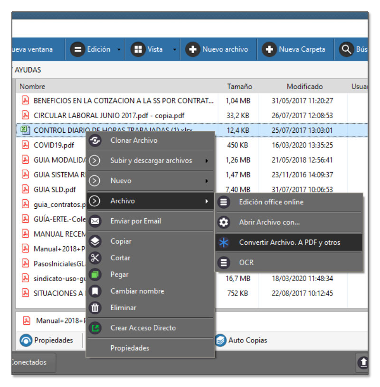
Task: Choose Crear Acceso Directo entry
Action: (150, 328)
